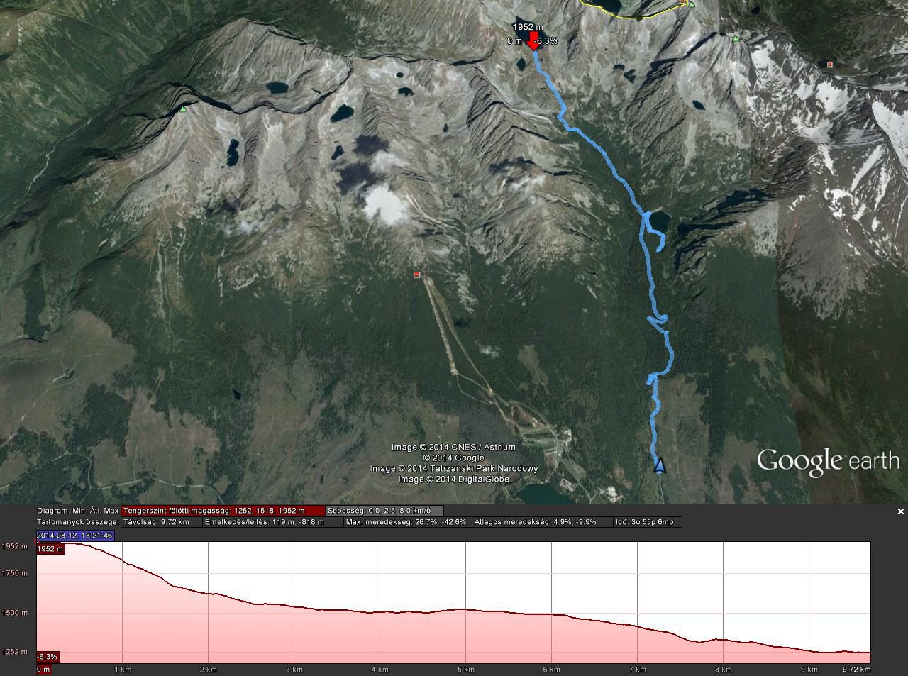Image resolution: width=908 pixels, height=676 pixels.
Task: Click green mountain triangle near snowfields
Action: point(736,39)
